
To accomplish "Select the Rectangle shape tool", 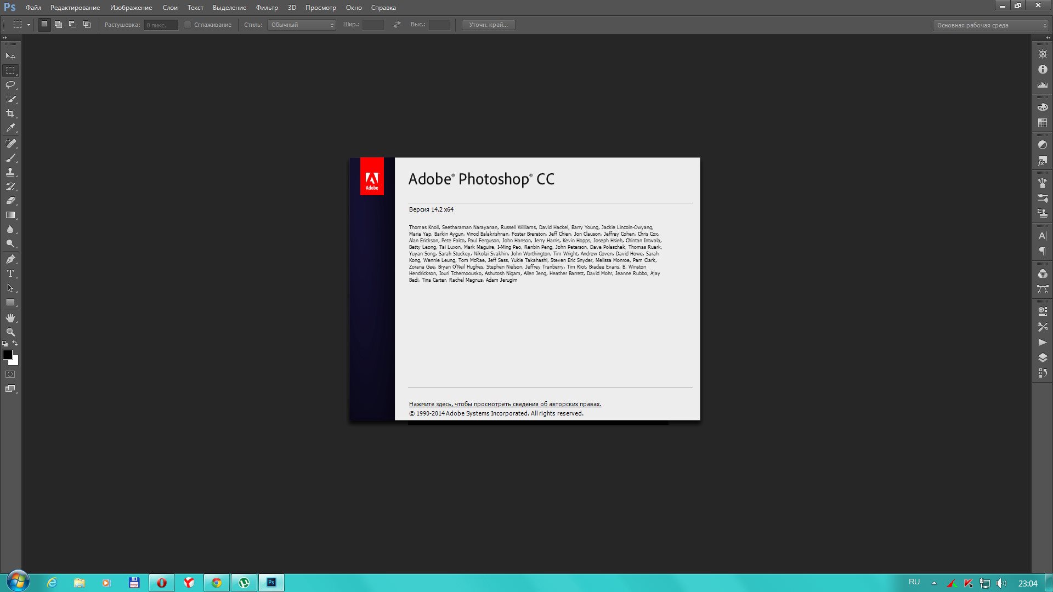I will tap(10, 302).
